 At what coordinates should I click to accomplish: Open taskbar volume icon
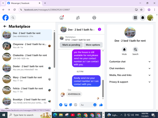132,115
